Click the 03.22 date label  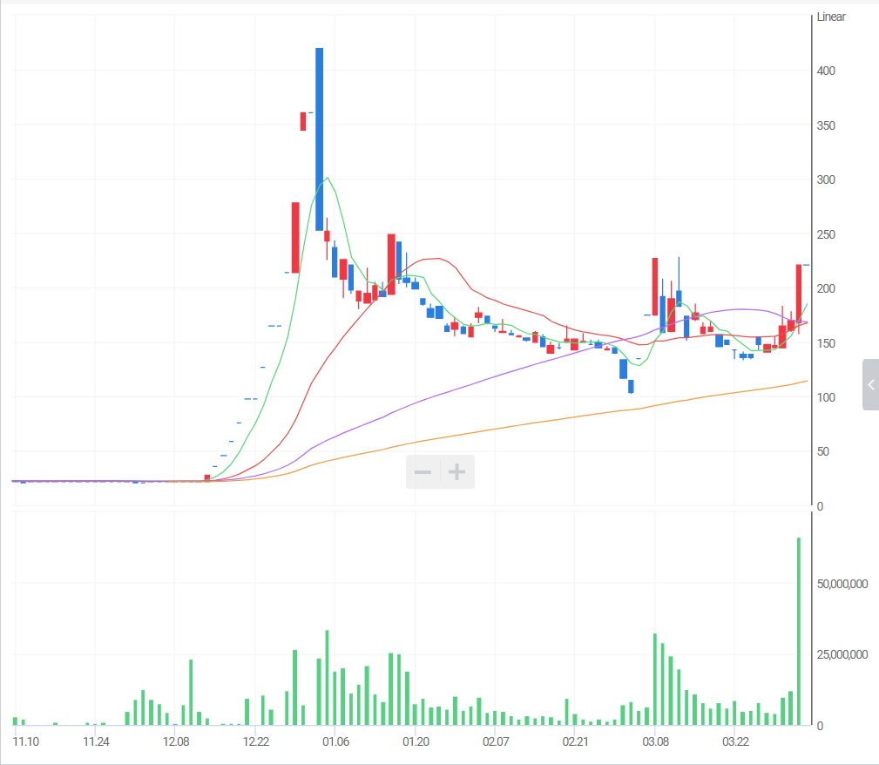735,741
